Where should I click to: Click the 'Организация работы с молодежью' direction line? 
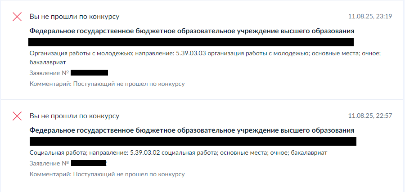click(x=205, y=54)
